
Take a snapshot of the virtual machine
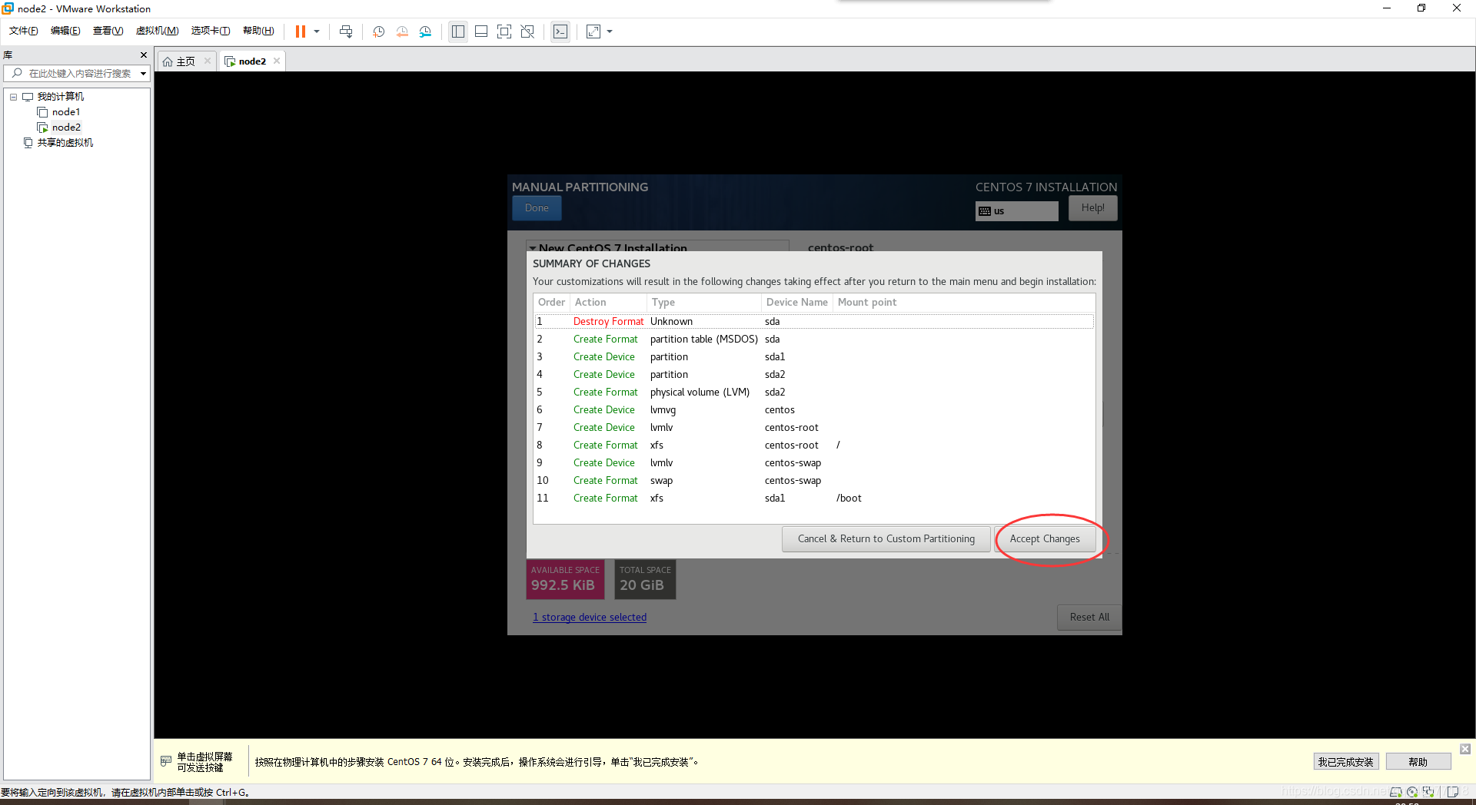point(379,31)
